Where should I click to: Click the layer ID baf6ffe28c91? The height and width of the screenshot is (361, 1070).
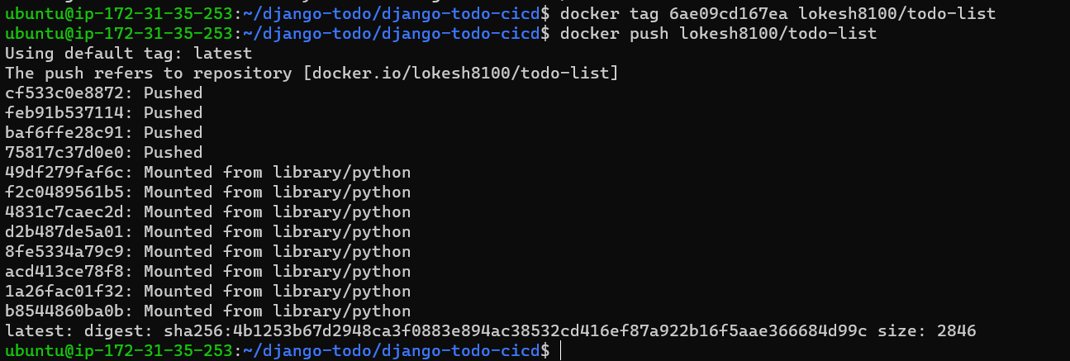point(69,132)
